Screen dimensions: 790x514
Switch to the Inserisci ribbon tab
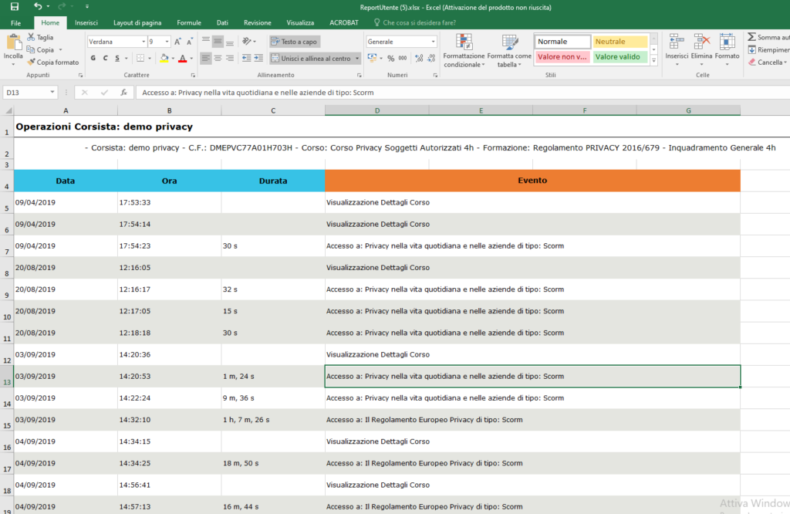point(86,22)
